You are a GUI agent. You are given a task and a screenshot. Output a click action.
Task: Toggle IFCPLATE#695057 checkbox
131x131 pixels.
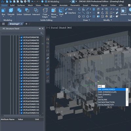tap(22, 98)
